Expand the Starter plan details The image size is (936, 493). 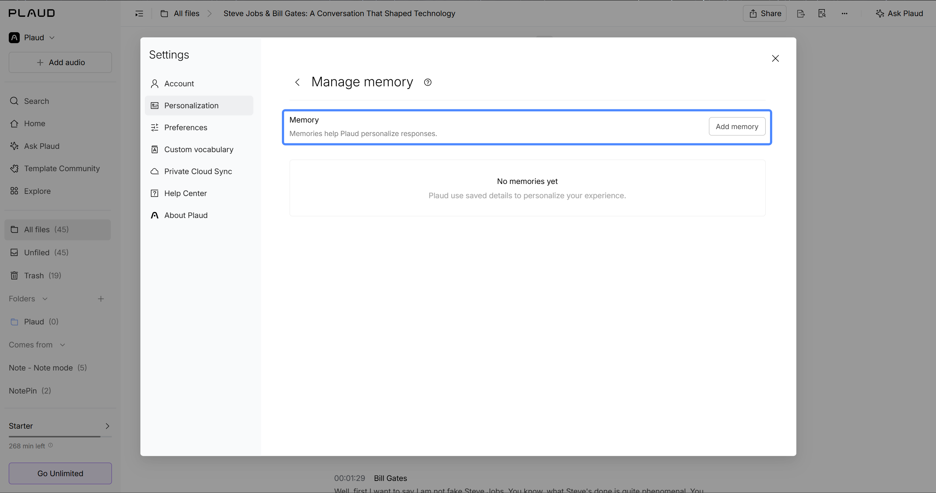[x=107, y=426]
